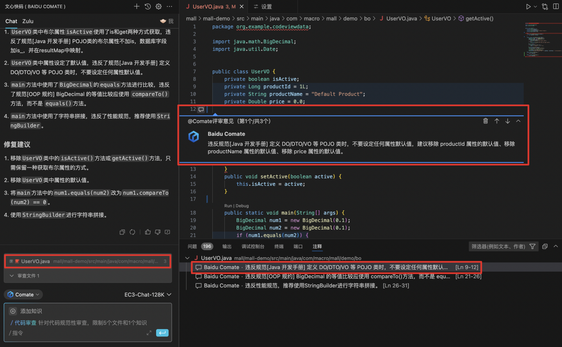The width and height of the screenshot is (562, 347).
Task: Click the Run code lens above main
Action: click(229, 206)
